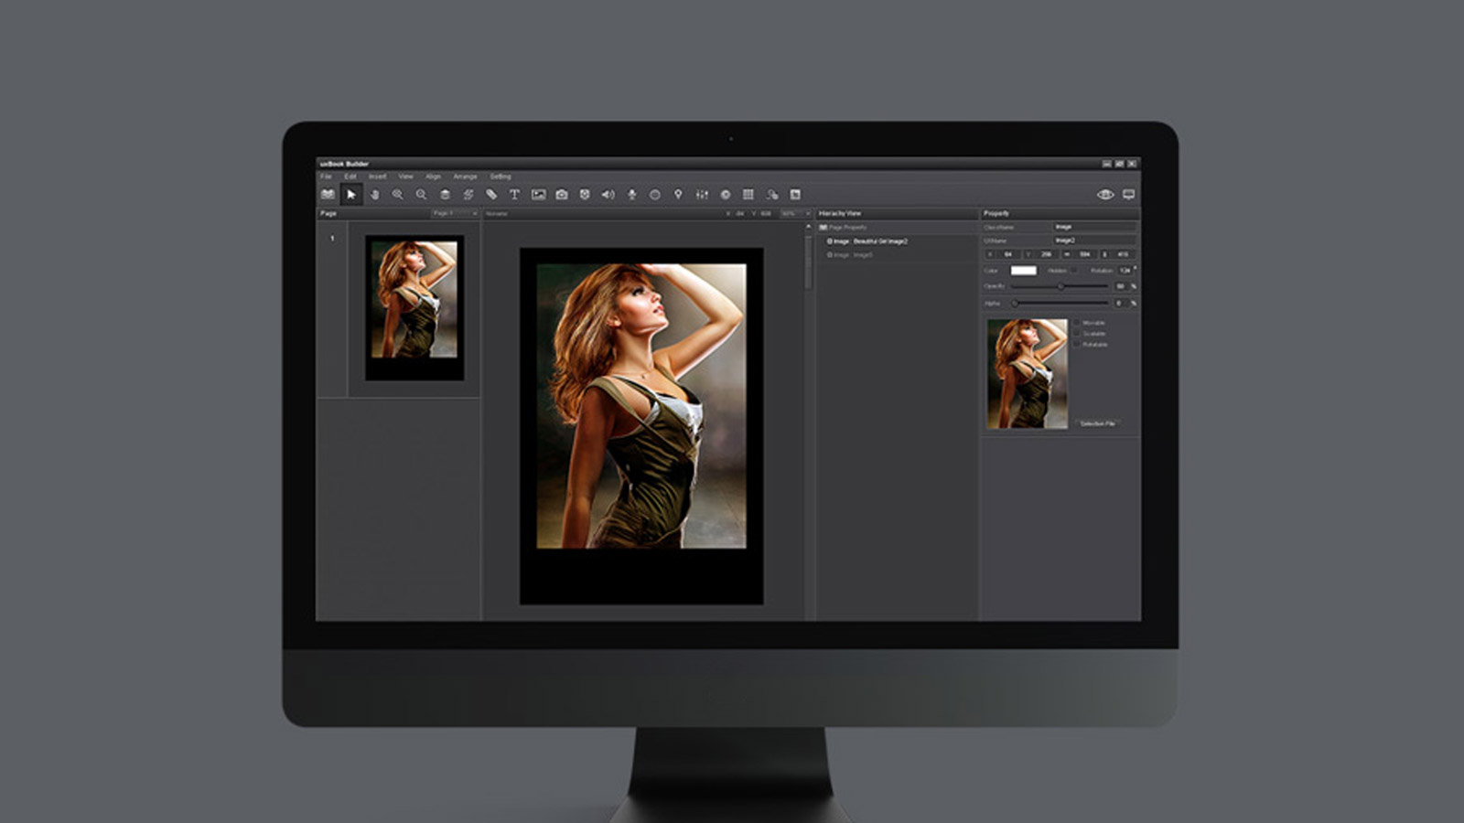Image resolution: width=1464 pixels, height=823 pixels.
Task: Click the camera icon in toolbar
Action: (562, 194)
